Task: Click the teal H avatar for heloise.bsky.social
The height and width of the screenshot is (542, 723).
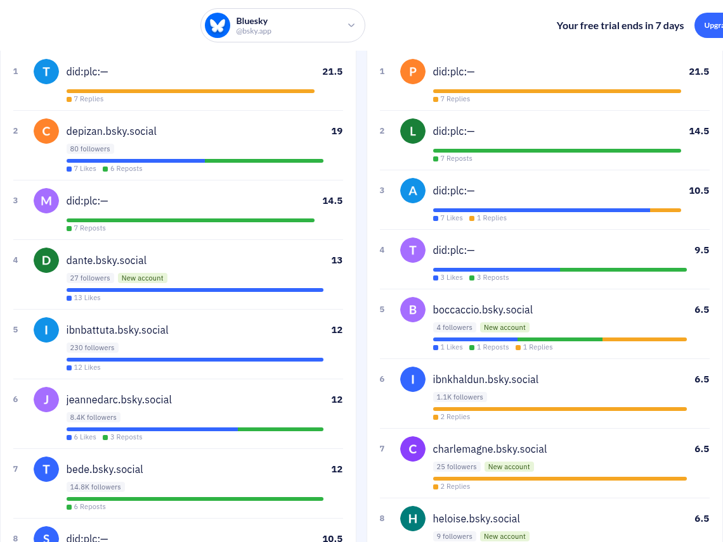Action: [x=413, y=519]
